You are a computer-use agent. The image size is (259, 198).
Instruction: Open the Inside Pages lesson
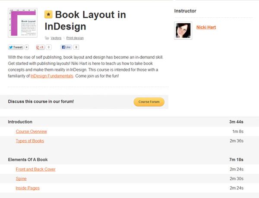click(x=28, y=188)
